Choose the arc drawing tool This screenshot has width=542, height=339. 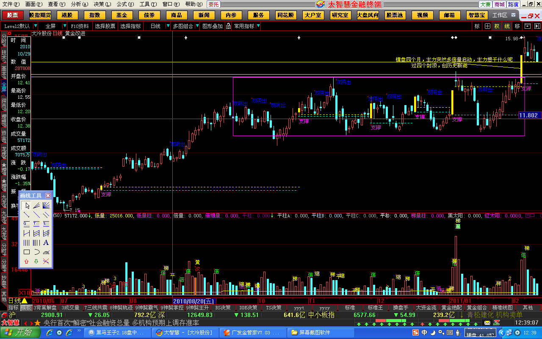(x=36, y=252)
